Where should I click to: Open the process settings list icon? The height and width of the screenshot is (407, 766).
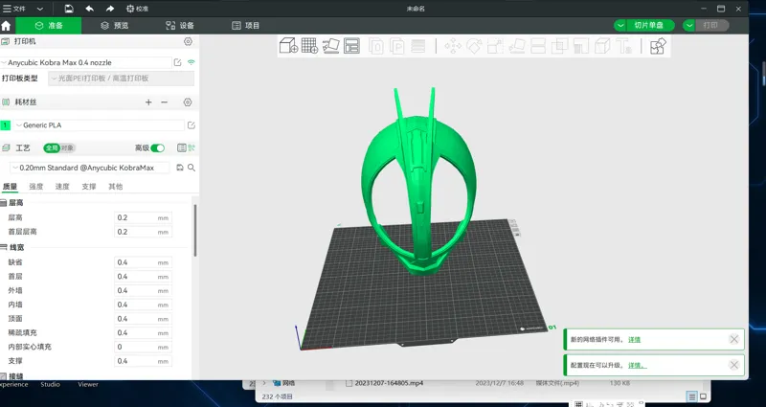coord(181,148)
